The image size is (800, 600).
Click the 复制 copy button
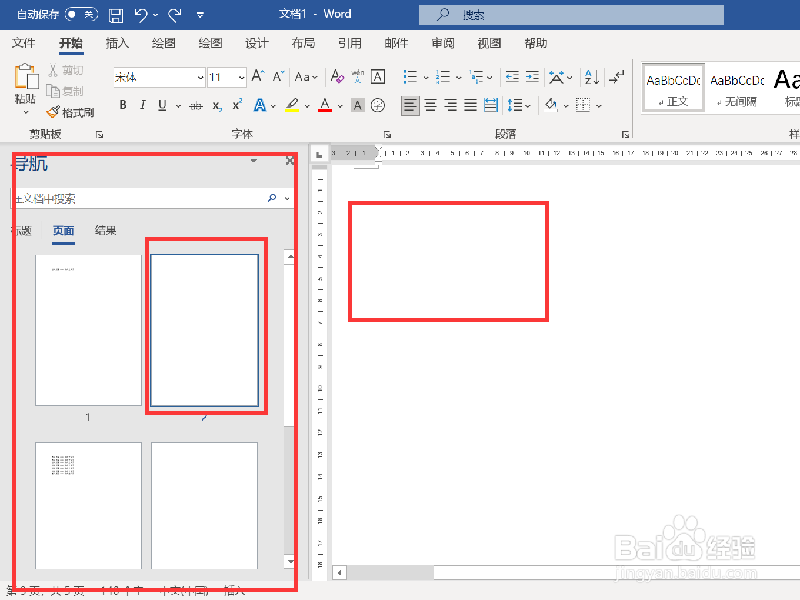[66, 91]
